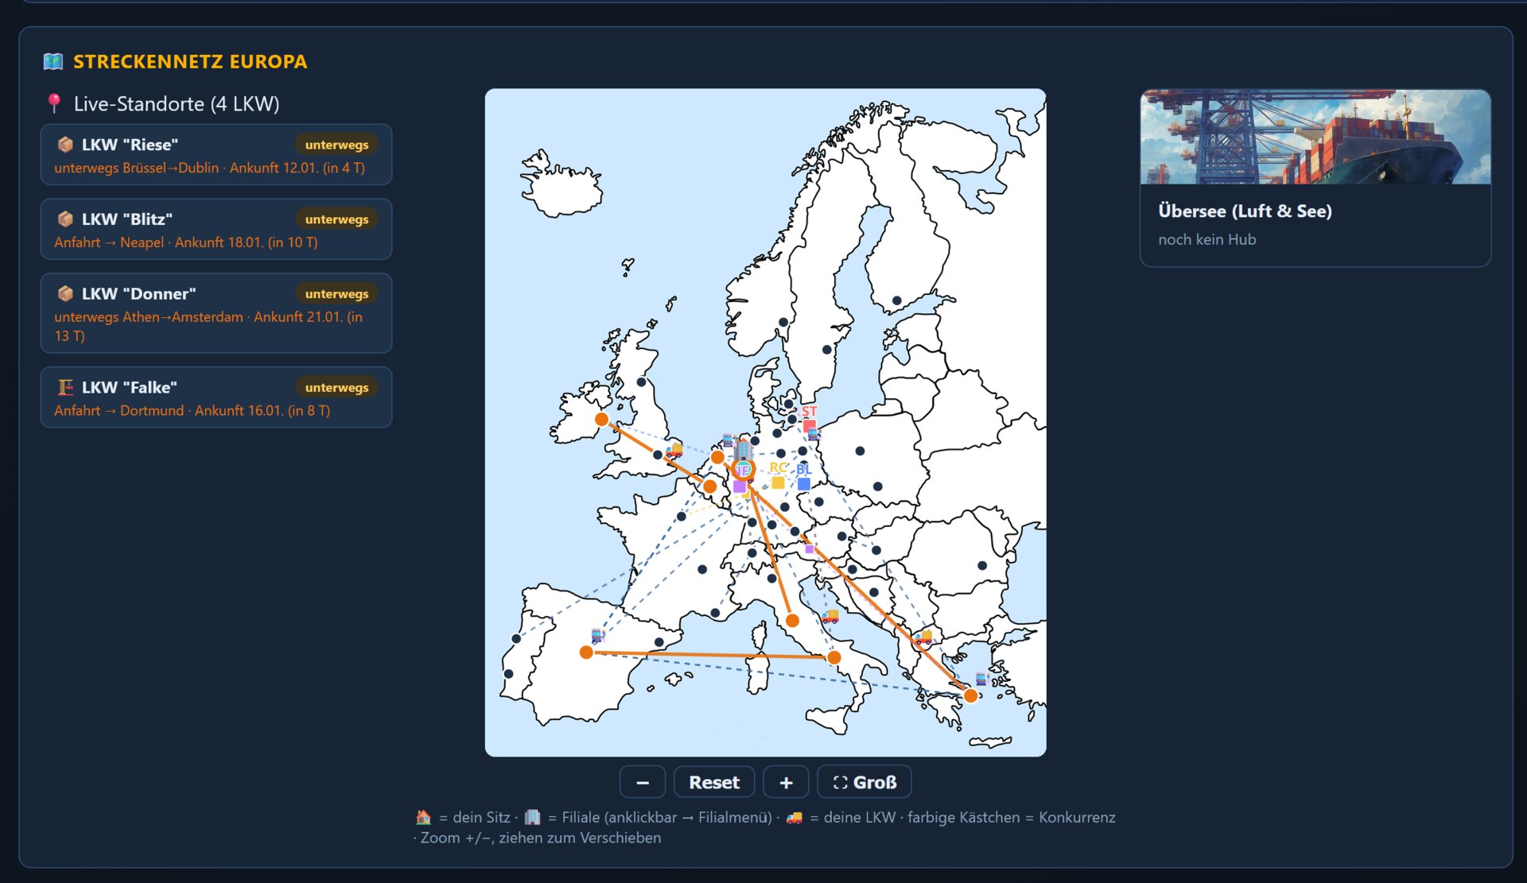Image resolution: width=1527 pixels, height=883 pixels.
Task: Click the station icon beside the ST square
Action: [813, 434]
